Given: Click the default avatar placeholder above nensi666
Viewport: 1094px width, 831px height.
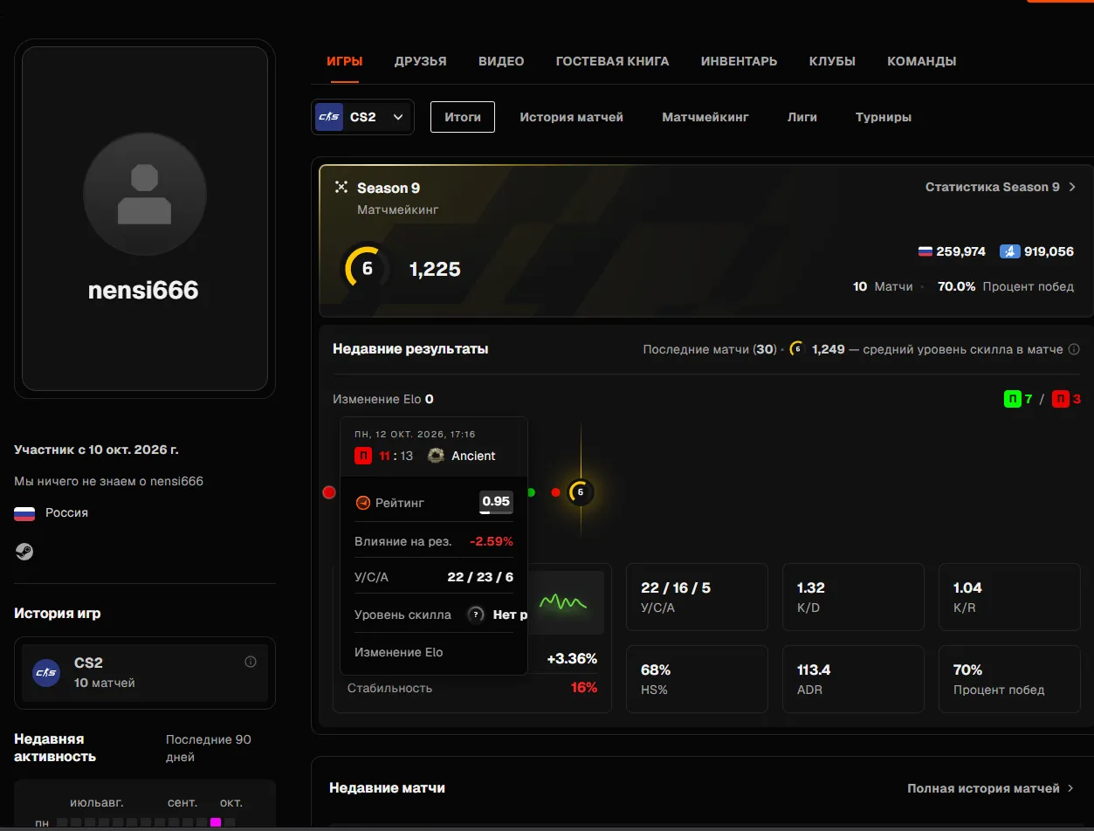Looking at the screenshot, I should point(145,193).
